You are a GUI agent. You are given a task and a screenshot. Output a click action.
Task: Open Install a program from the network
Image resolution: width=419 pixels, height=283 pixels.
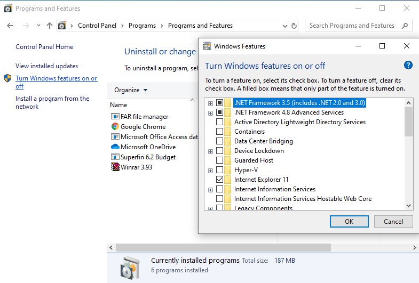52,102
